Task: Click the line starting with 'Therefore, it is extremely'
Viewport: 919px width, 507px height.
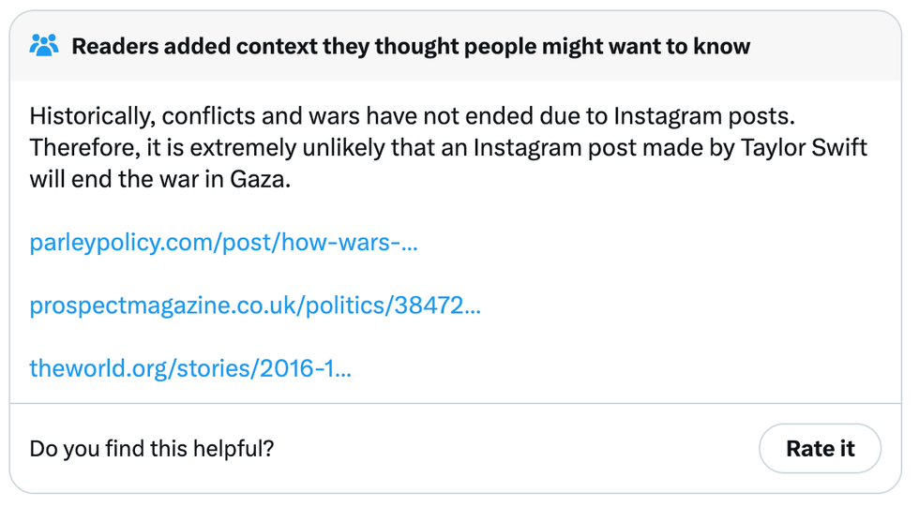Action: tap(448, 148)
